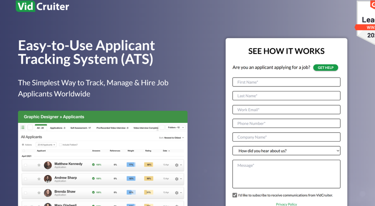
Task: Change Sort: Newest to Oldest order
Action: point(171,138)
